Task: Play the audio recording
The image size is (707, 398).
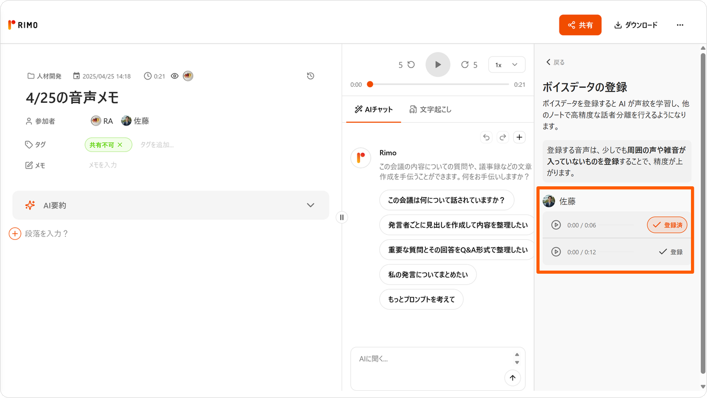Action: (x=438, y=65)
